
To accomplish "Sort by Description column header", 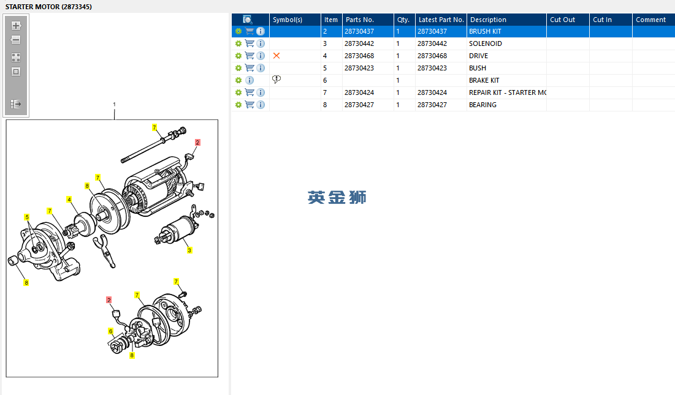I will point(506,20).
